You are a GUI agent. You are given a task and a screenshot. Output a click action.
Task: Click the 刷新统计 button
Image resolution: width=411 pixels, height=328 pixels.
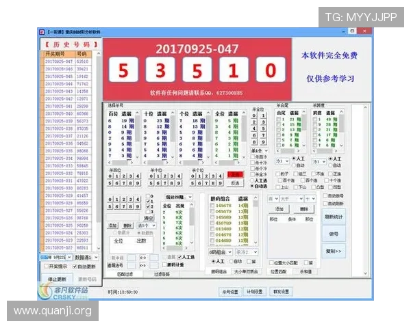[334, 217]
